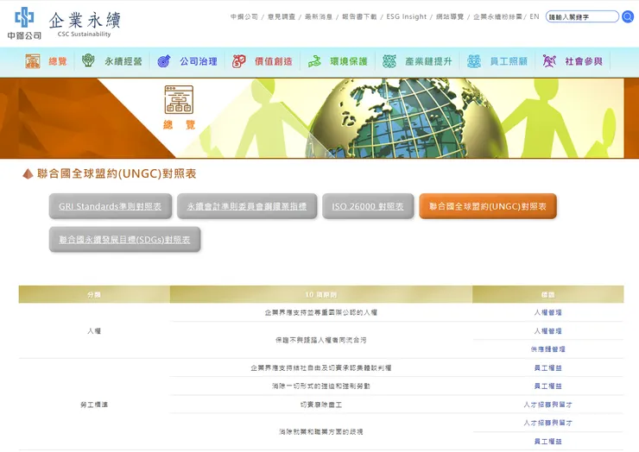
Task: Open 人才招募與留才 link in 切實廢除童工 row
Action: tap(547, 405)
